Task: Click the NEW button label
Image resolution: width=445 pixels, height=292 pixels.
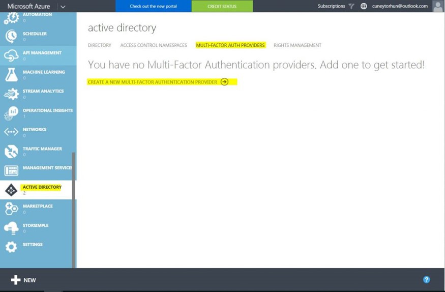Action: pos(29,280)
